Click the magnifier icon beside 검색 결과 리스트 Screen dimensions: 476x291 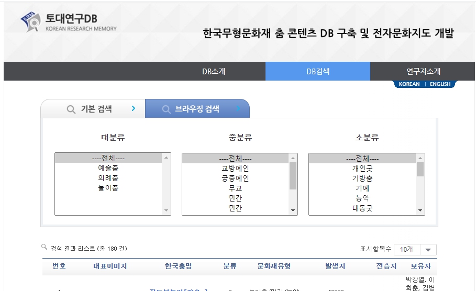coord(45,247)
